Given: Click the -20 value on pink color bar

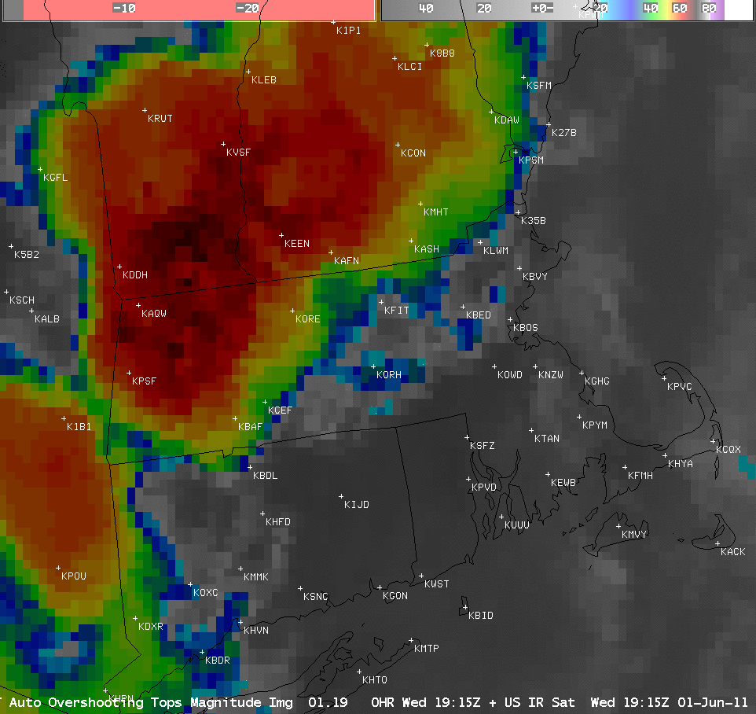Looking at the screenshot, I should pyautogui.click(x=247, y=9).
